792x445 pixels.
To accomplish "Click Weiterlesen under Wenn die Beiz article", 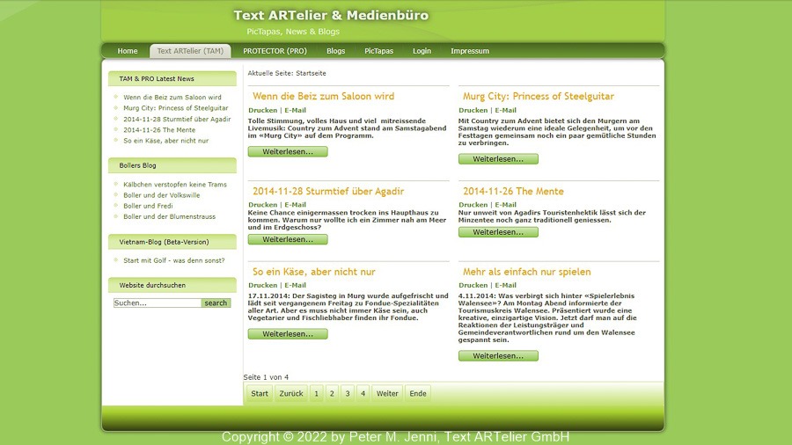I will click(287, 152).
